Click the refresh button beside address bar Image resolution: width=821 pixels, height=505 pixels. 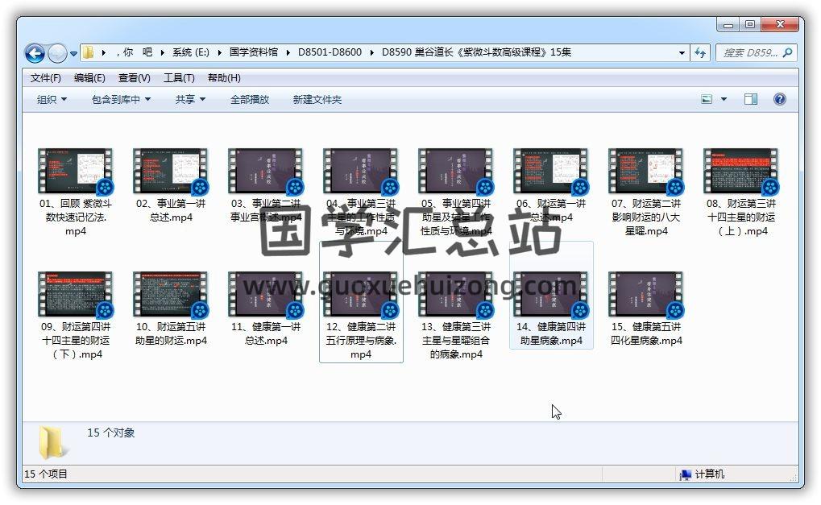tap(700, 52)
